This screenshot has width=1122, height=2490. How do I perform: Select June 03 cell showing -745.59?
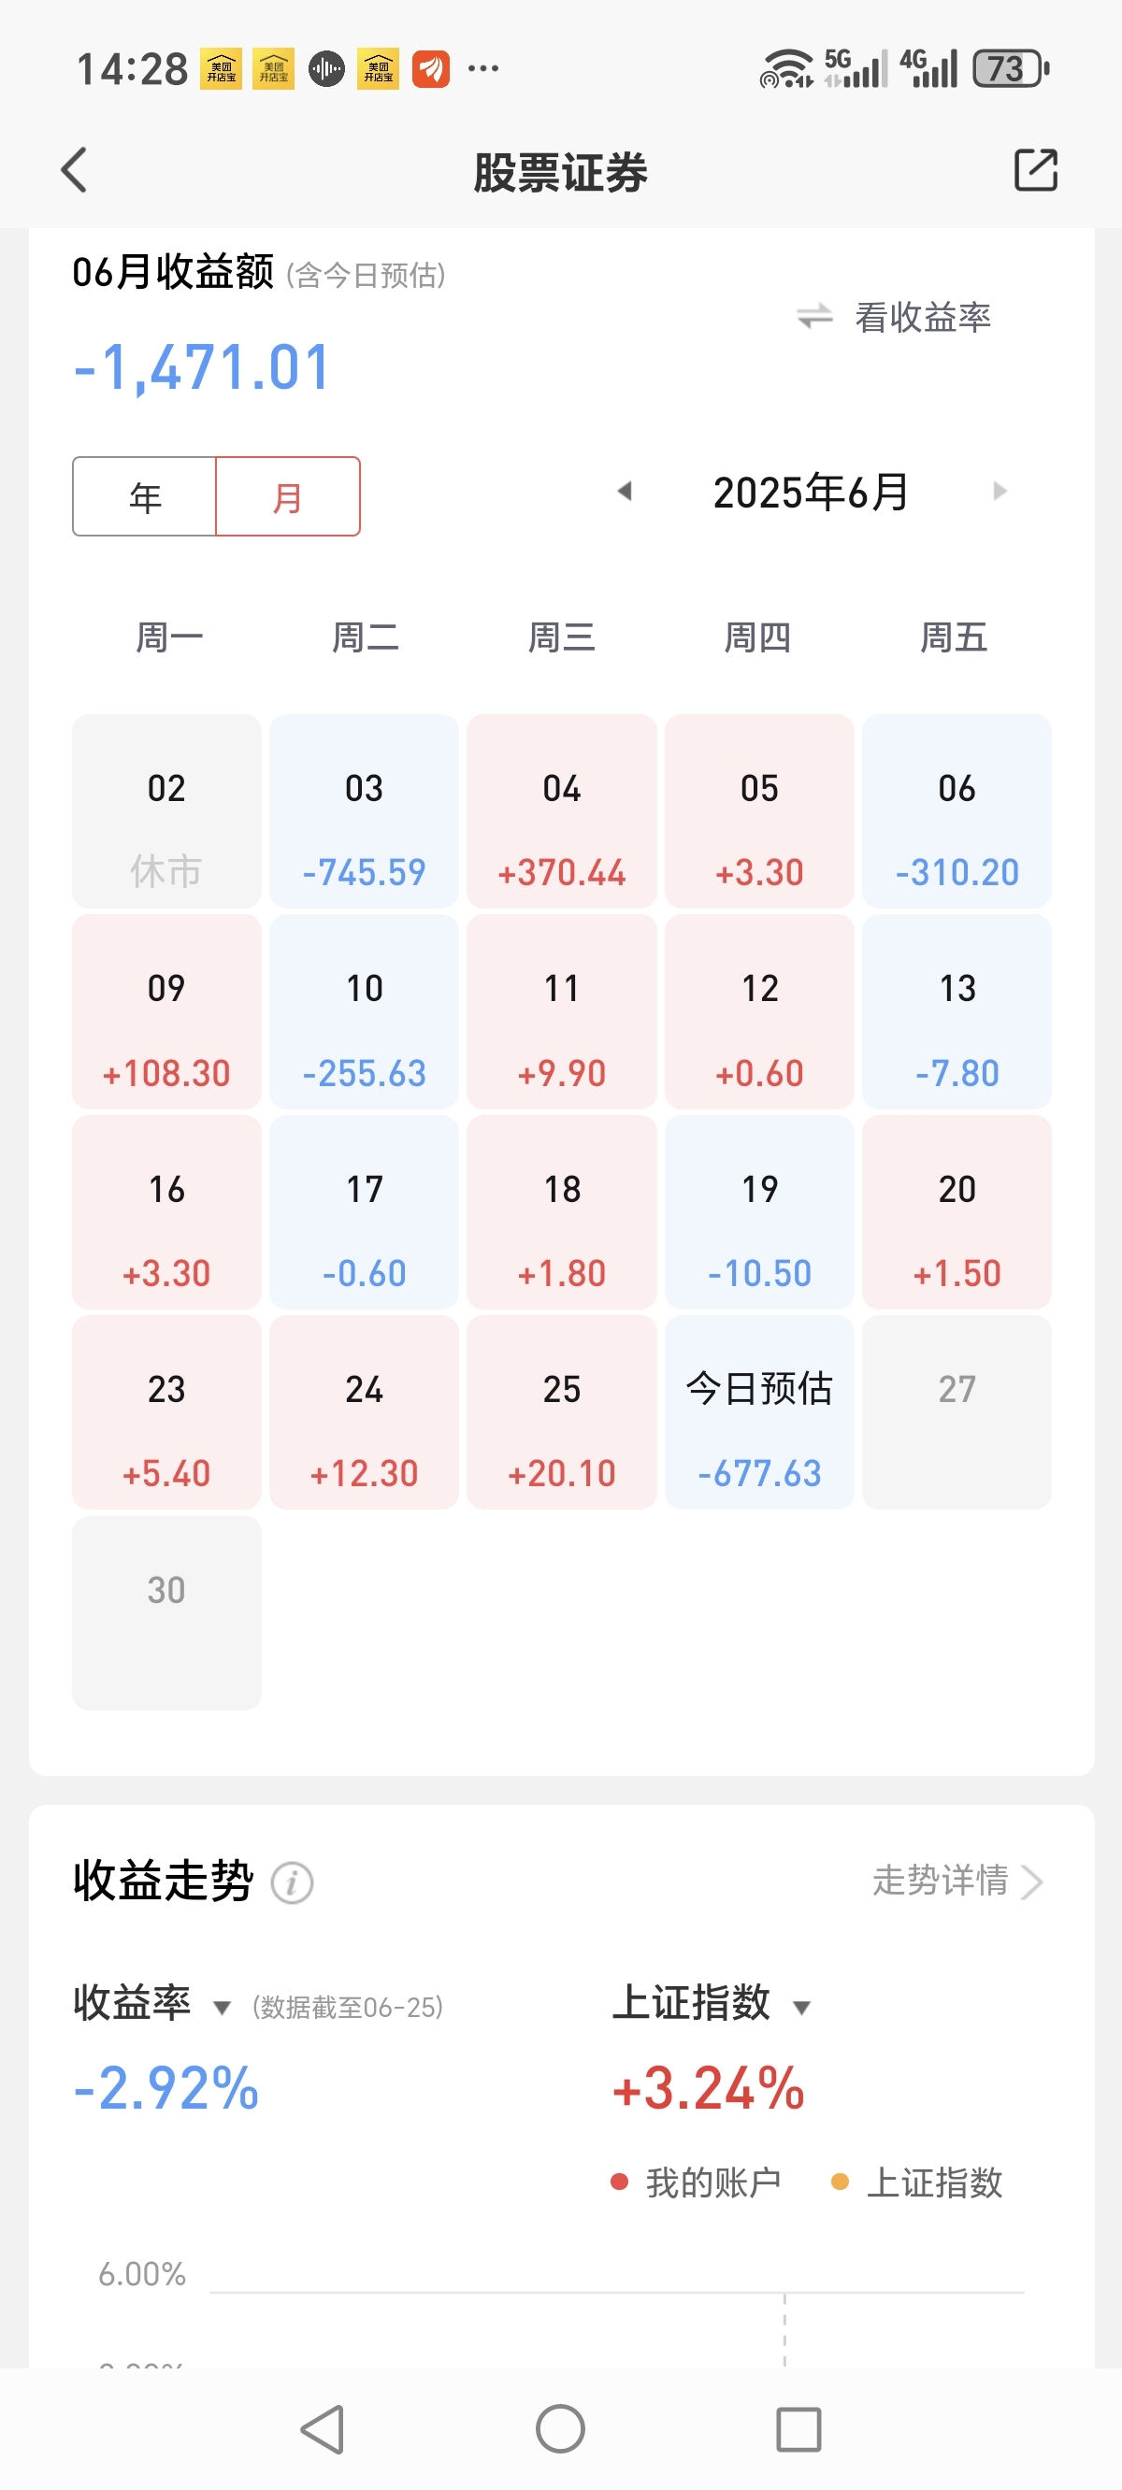tap(365, 811)
